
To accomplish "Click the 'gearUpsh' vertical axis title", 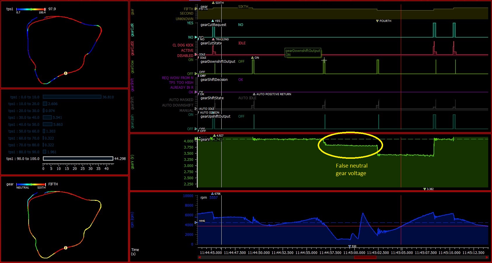I will [133, 121].
